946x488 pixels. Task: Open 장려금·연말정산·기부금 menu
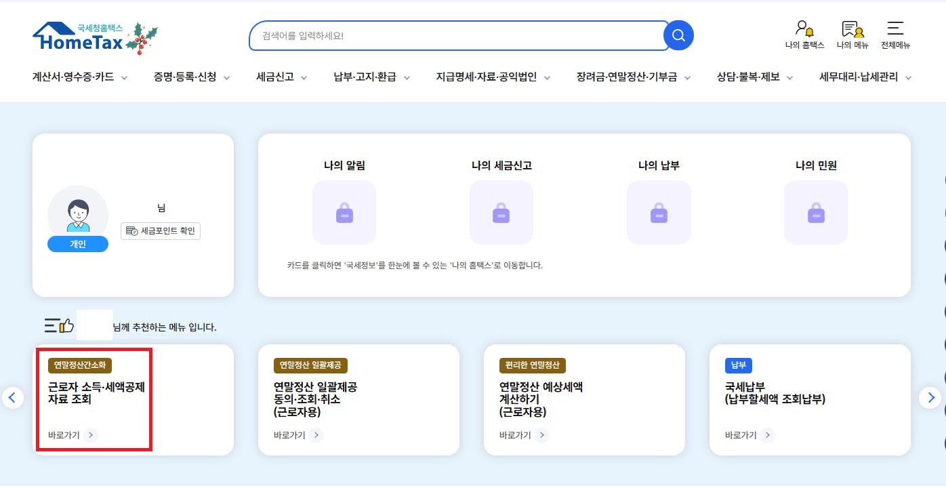pyautogui.click(x=633, y=77)
